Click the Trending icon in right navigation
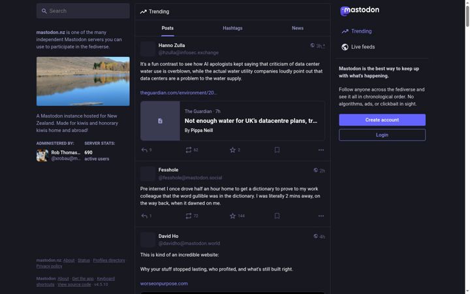Image resolution: width=470 pixels, height=294 pixels. coord(345,31)
